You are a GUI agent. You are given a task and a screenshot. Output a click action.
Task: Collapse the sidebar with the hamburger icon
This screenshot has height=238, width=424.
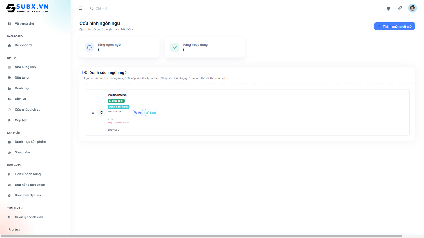pyautogui.click(x=81, y=8)
